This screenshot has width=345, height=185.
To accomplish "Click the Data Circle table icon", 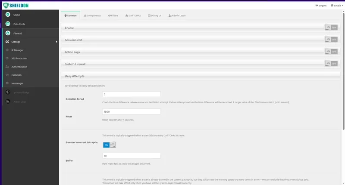I will (8, 24).
